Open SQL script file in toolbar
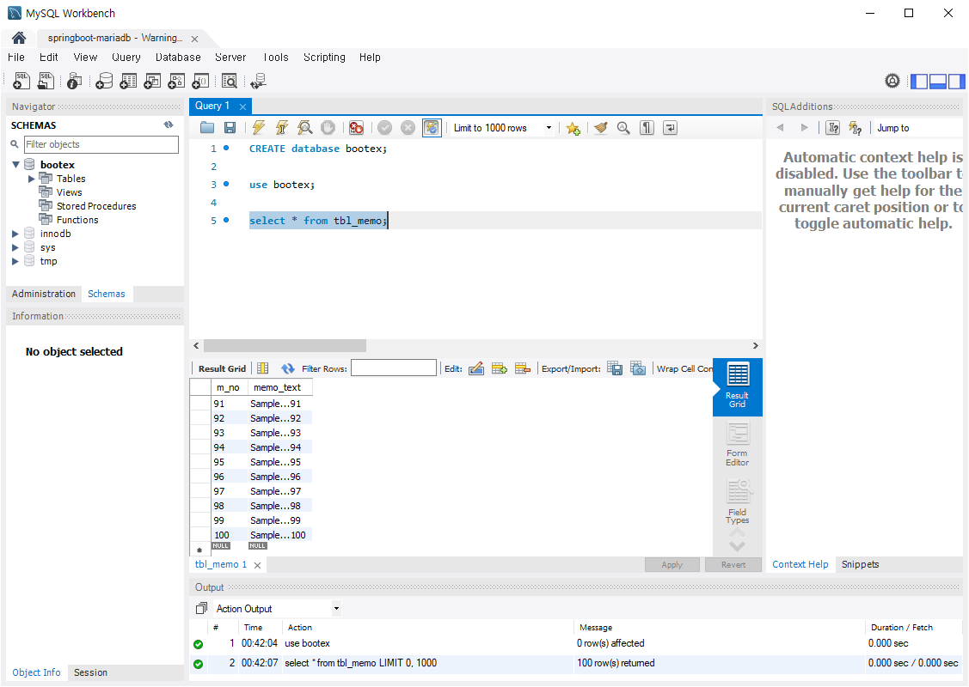Image resolution: width=969 pixels, height=687 pixels. click(46, 81)
